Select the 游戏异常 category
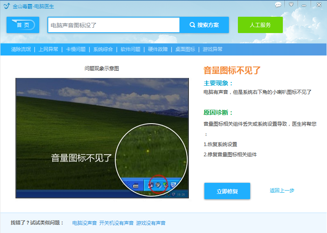The height and width of the screenshot is (233, 327). [213, 49]
